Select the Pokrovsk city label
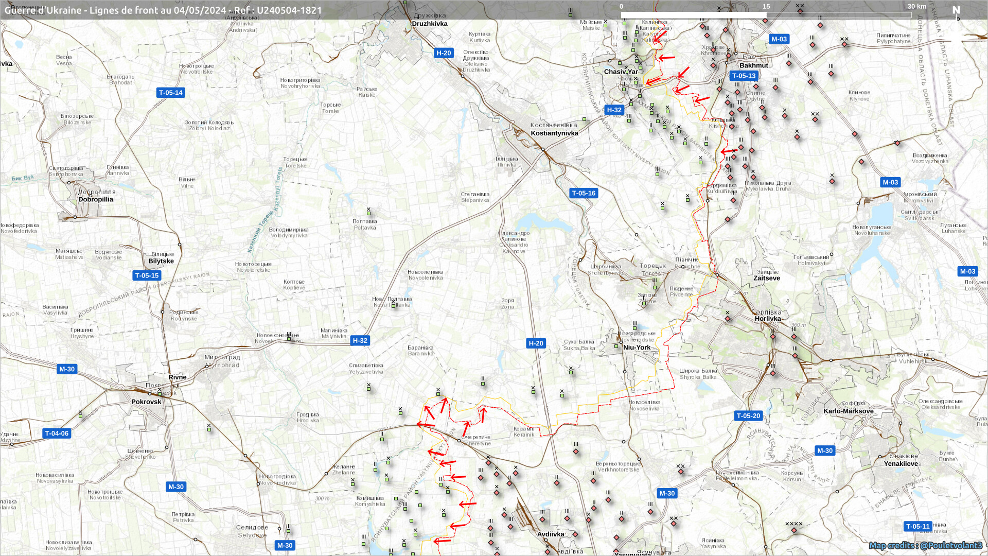 pos(146,402)
